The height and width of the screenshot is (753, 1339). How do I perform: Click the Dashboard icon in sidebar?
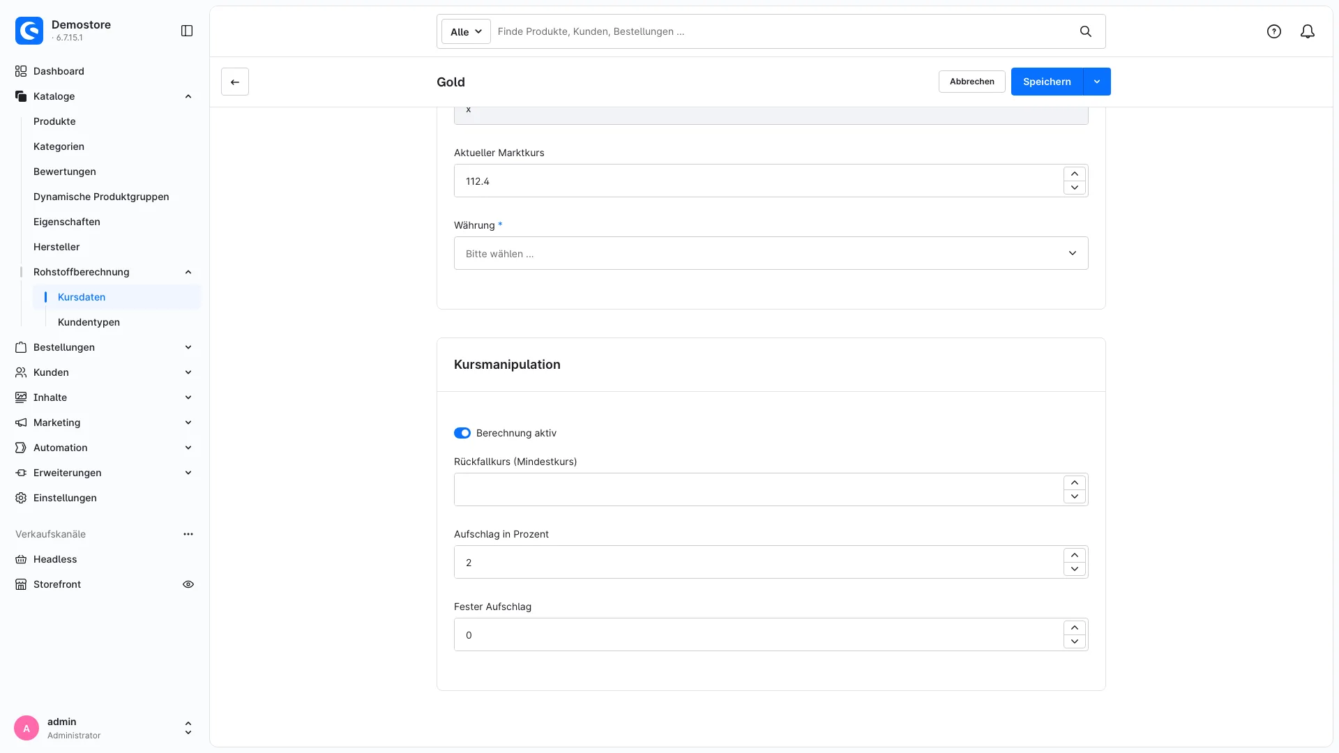(x=21, y=71)
